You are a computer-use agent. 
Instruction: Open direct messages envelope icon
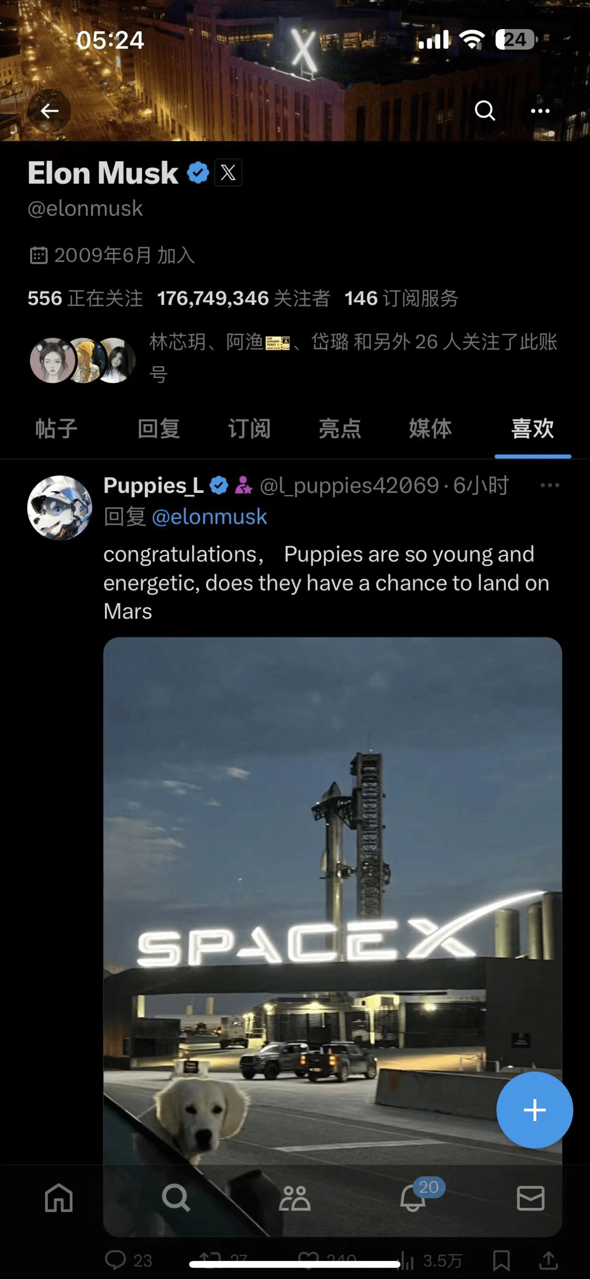[x=531, y=1197]
